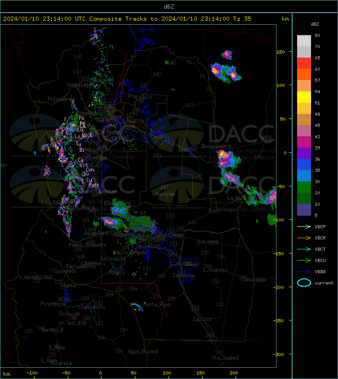Click the small echo left of Punta_Agua
This screenshot has height=379, width=338.
tap(137, 307)
